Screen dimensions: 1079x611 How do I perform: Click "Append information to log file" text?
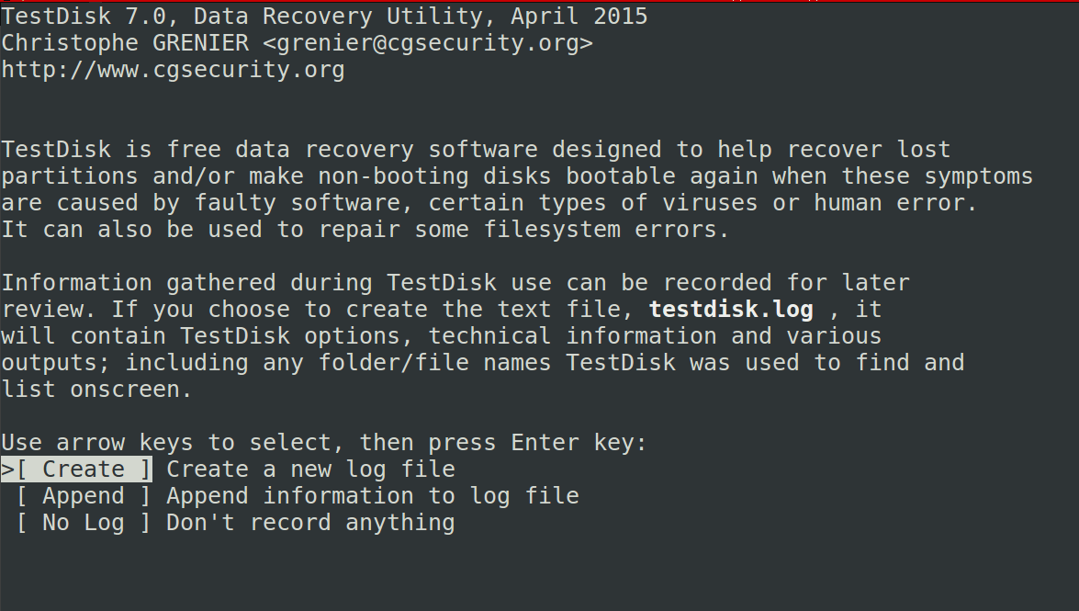click(x=372, y=496)
